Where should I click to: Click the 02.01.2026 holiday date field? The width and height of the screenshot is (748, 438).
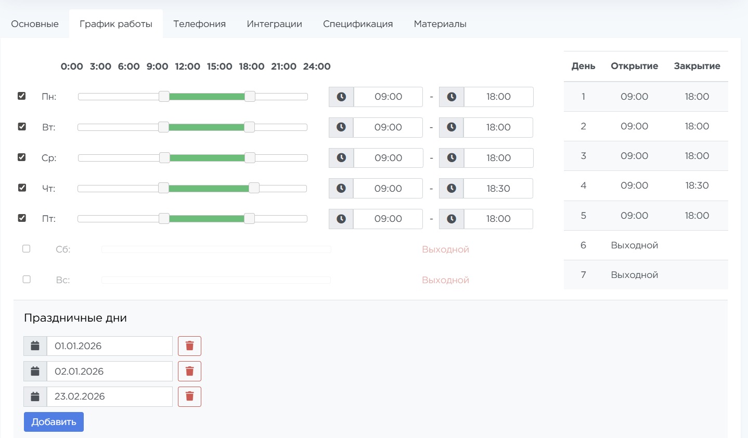click(x=109, y=371)
